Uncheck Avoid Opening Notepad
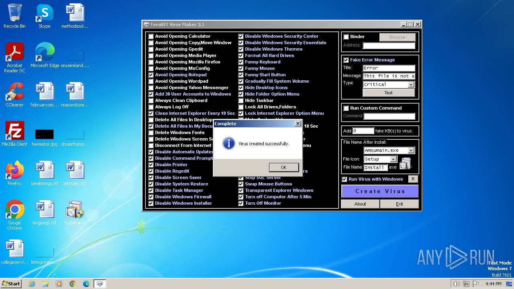This screenshot has height=289, width=514. [151, 75]
